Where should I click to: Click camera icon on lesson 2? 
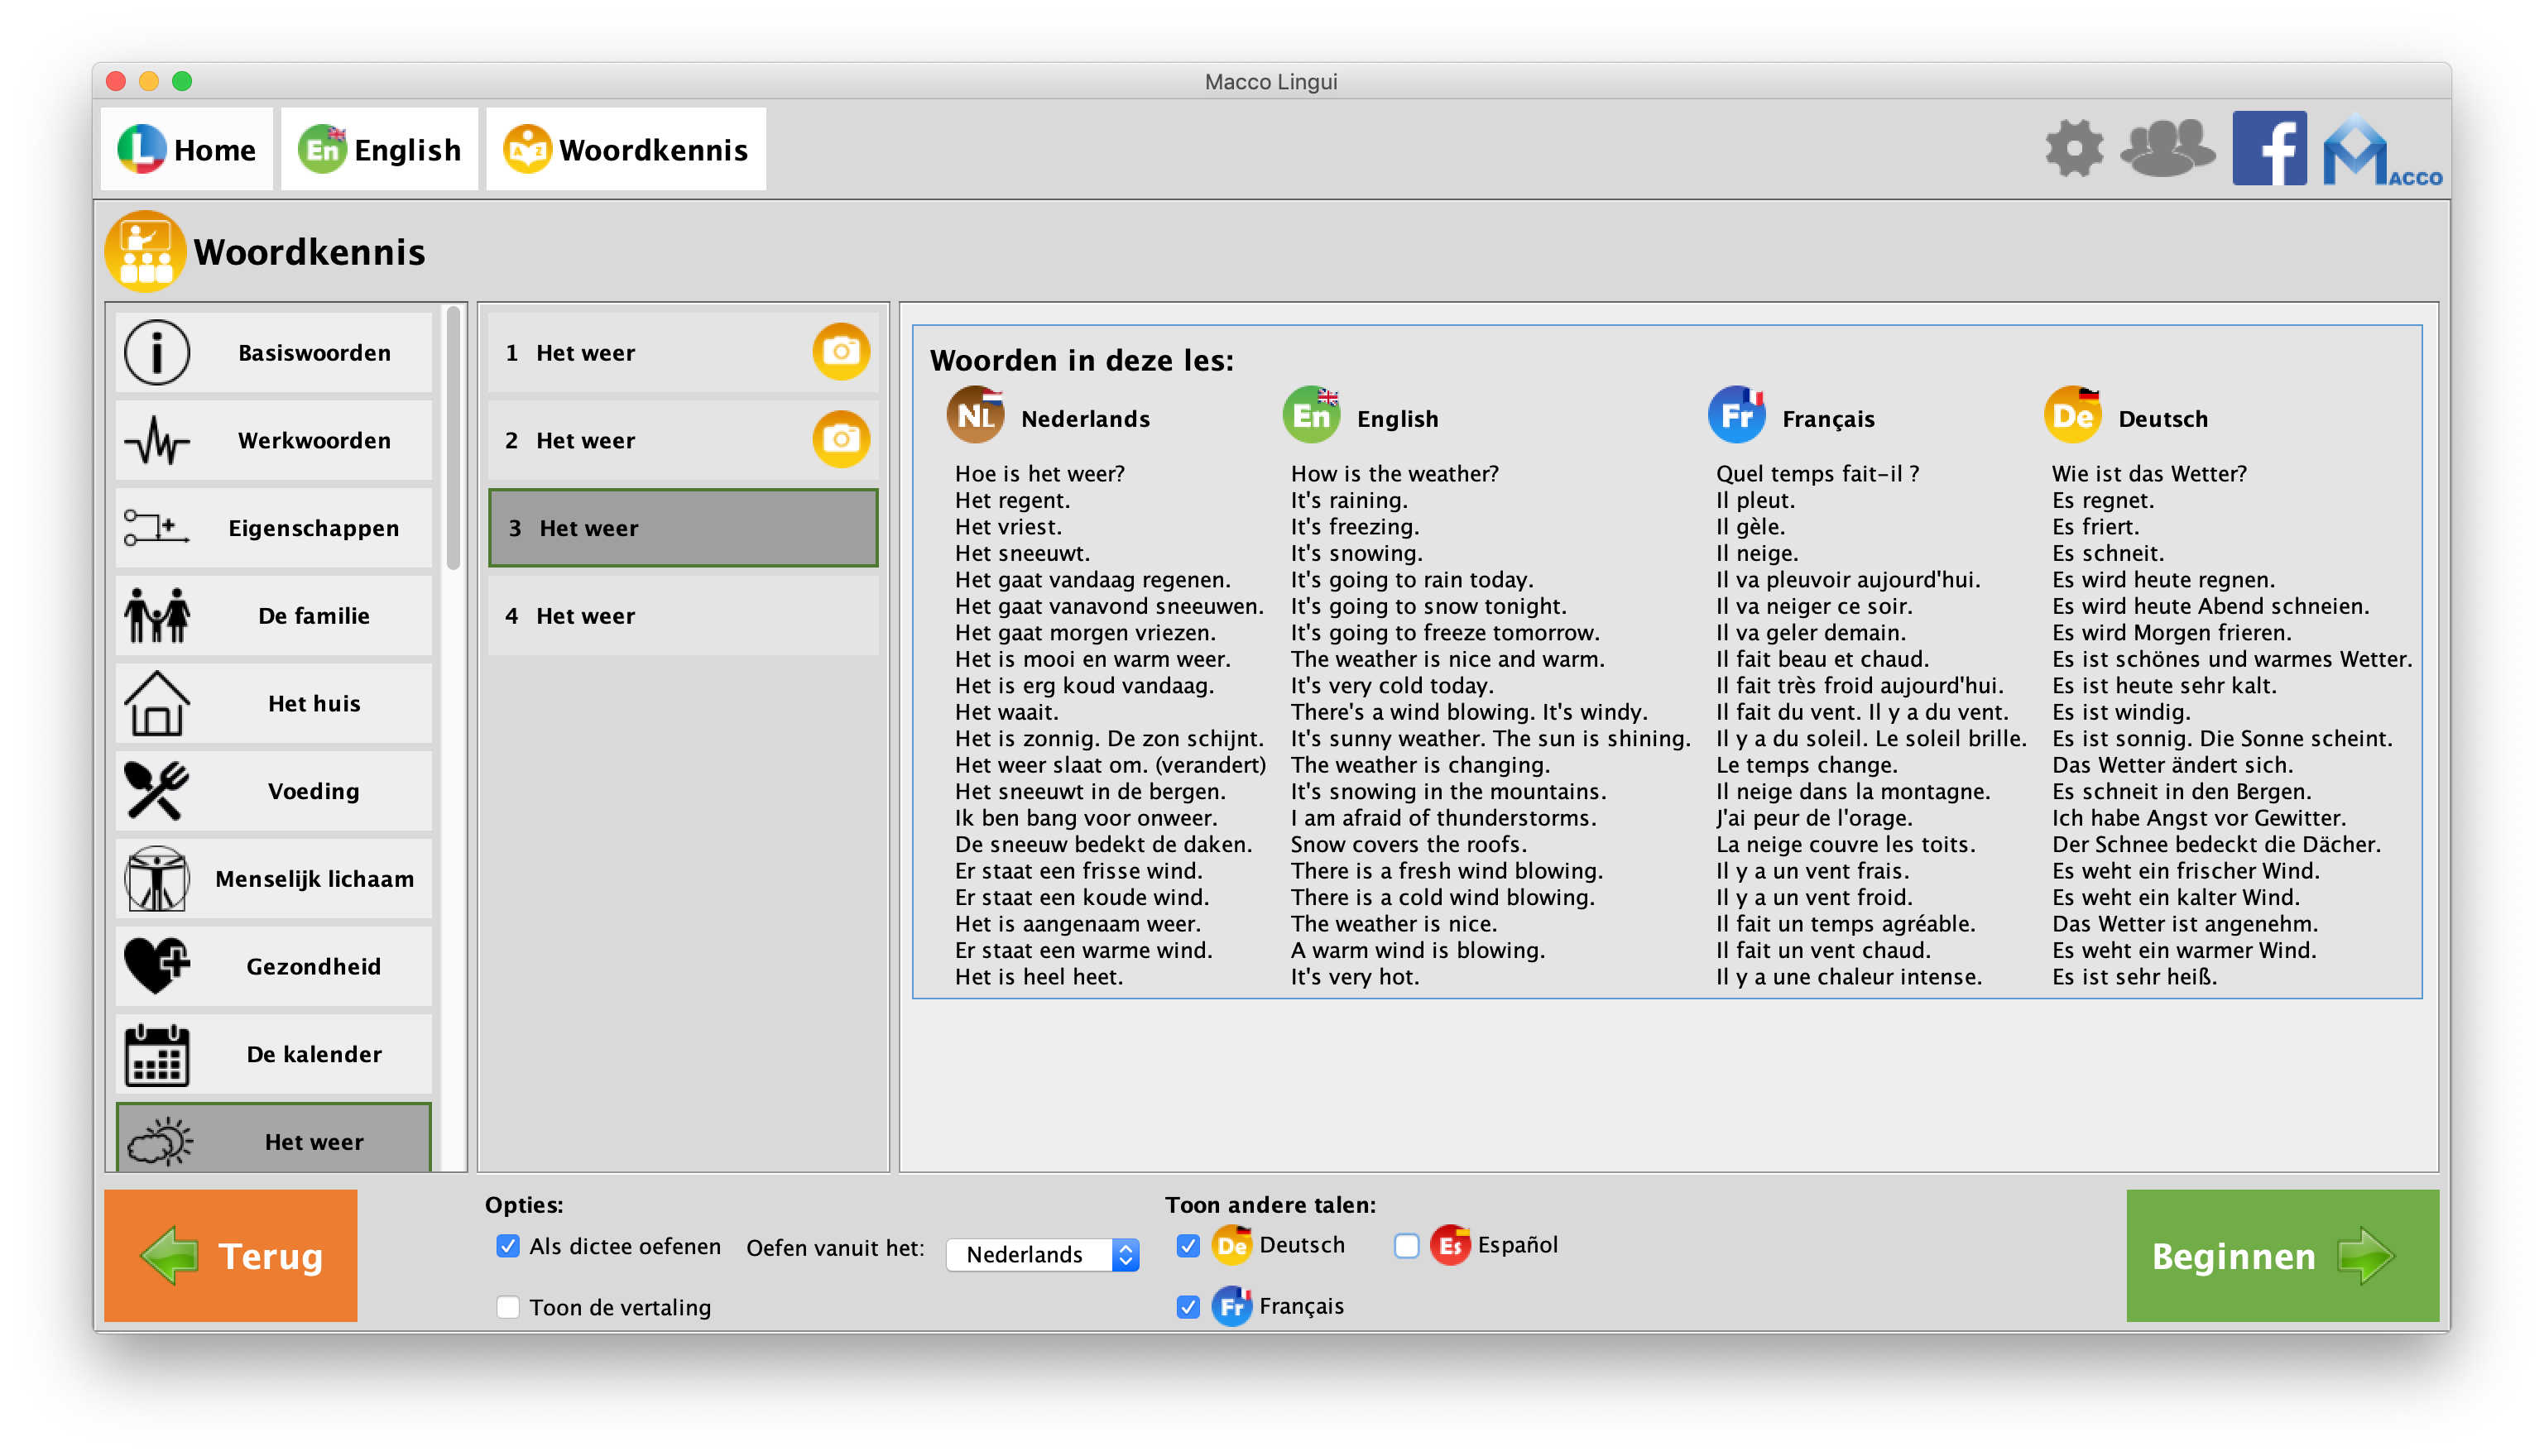840,440
